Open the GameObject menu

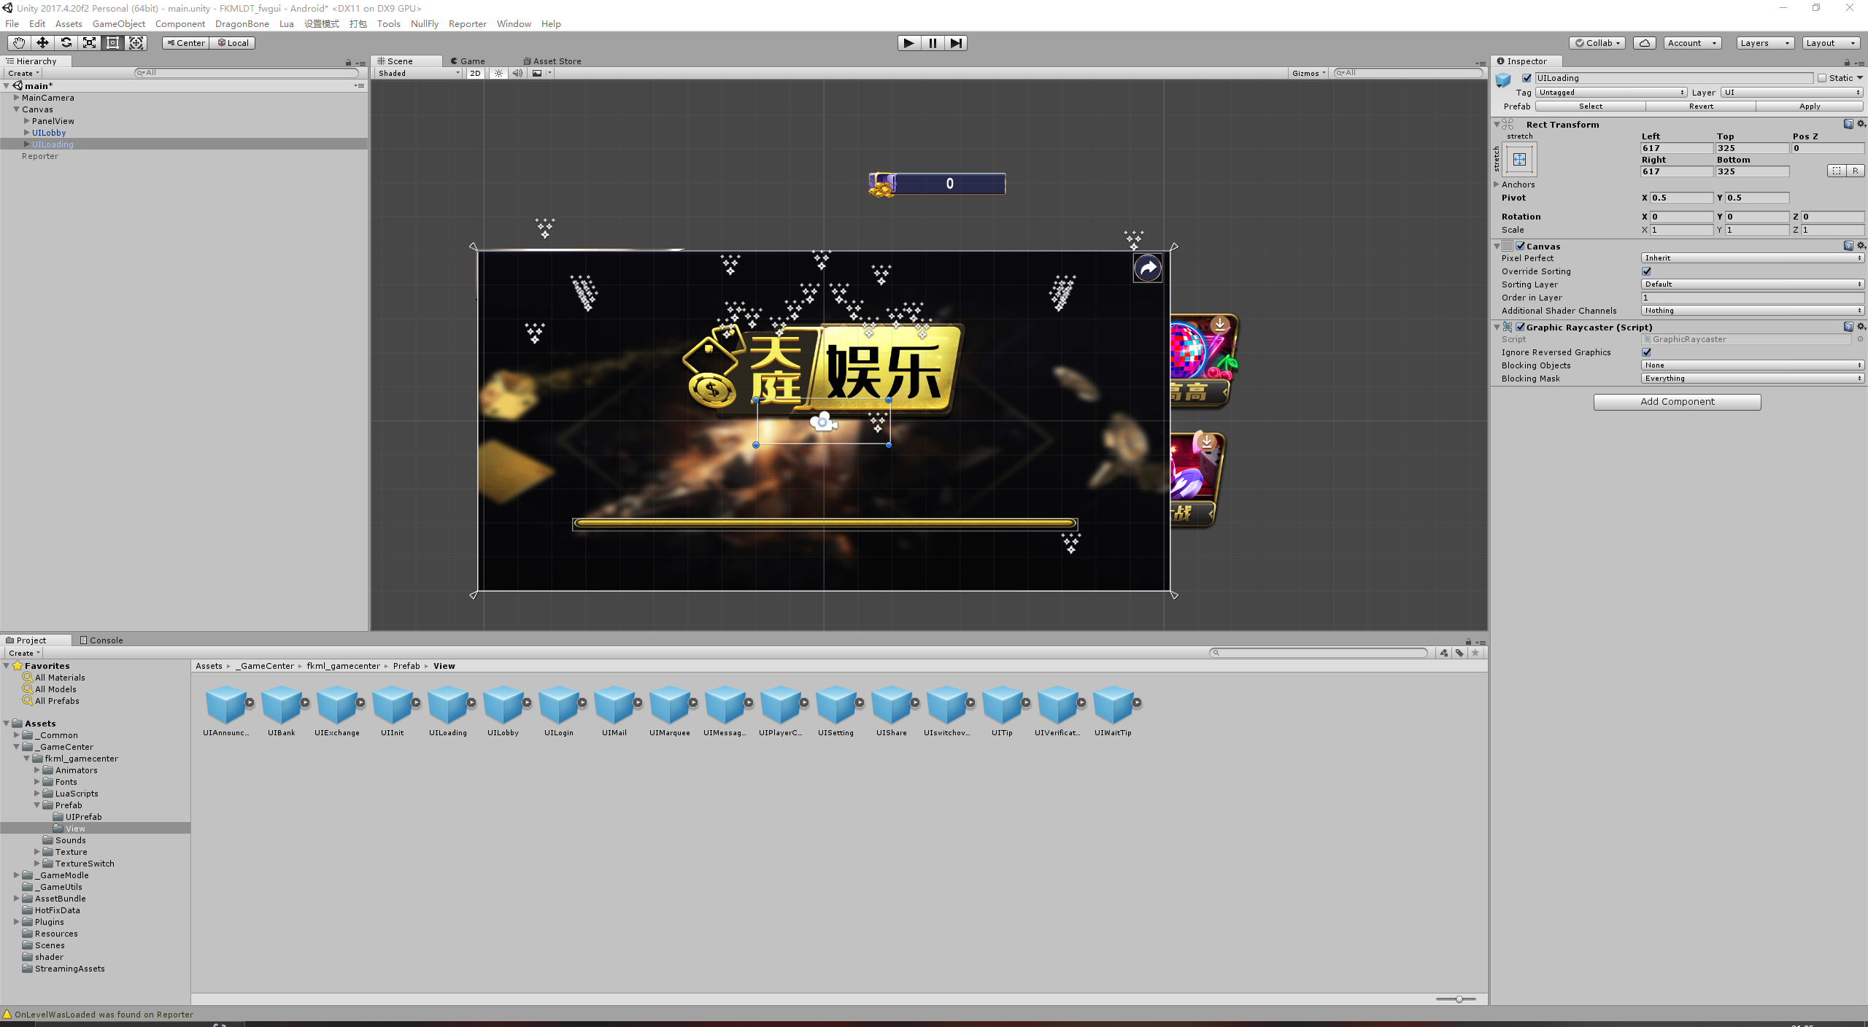(119, 23)
